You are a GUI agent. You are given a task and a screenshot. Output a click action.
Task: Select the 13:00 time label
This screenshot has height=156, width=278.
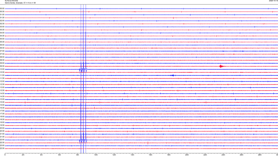point(2,87)
